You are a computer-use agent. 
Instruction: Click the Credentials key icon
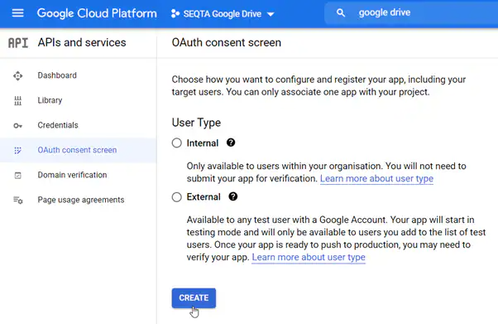click(x=18, y=126)
